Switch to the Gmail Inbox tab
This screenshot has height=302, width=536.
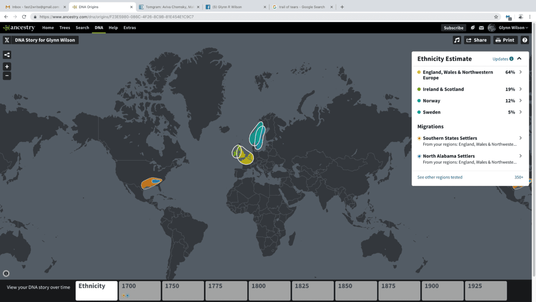click(35, 7)
